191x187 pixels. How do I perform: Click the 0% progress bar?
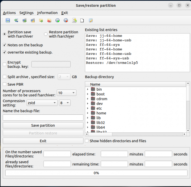(96, 173)
